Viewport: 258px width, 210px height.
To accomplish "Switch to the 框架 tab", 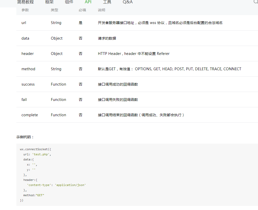I will tap(49, 2).
